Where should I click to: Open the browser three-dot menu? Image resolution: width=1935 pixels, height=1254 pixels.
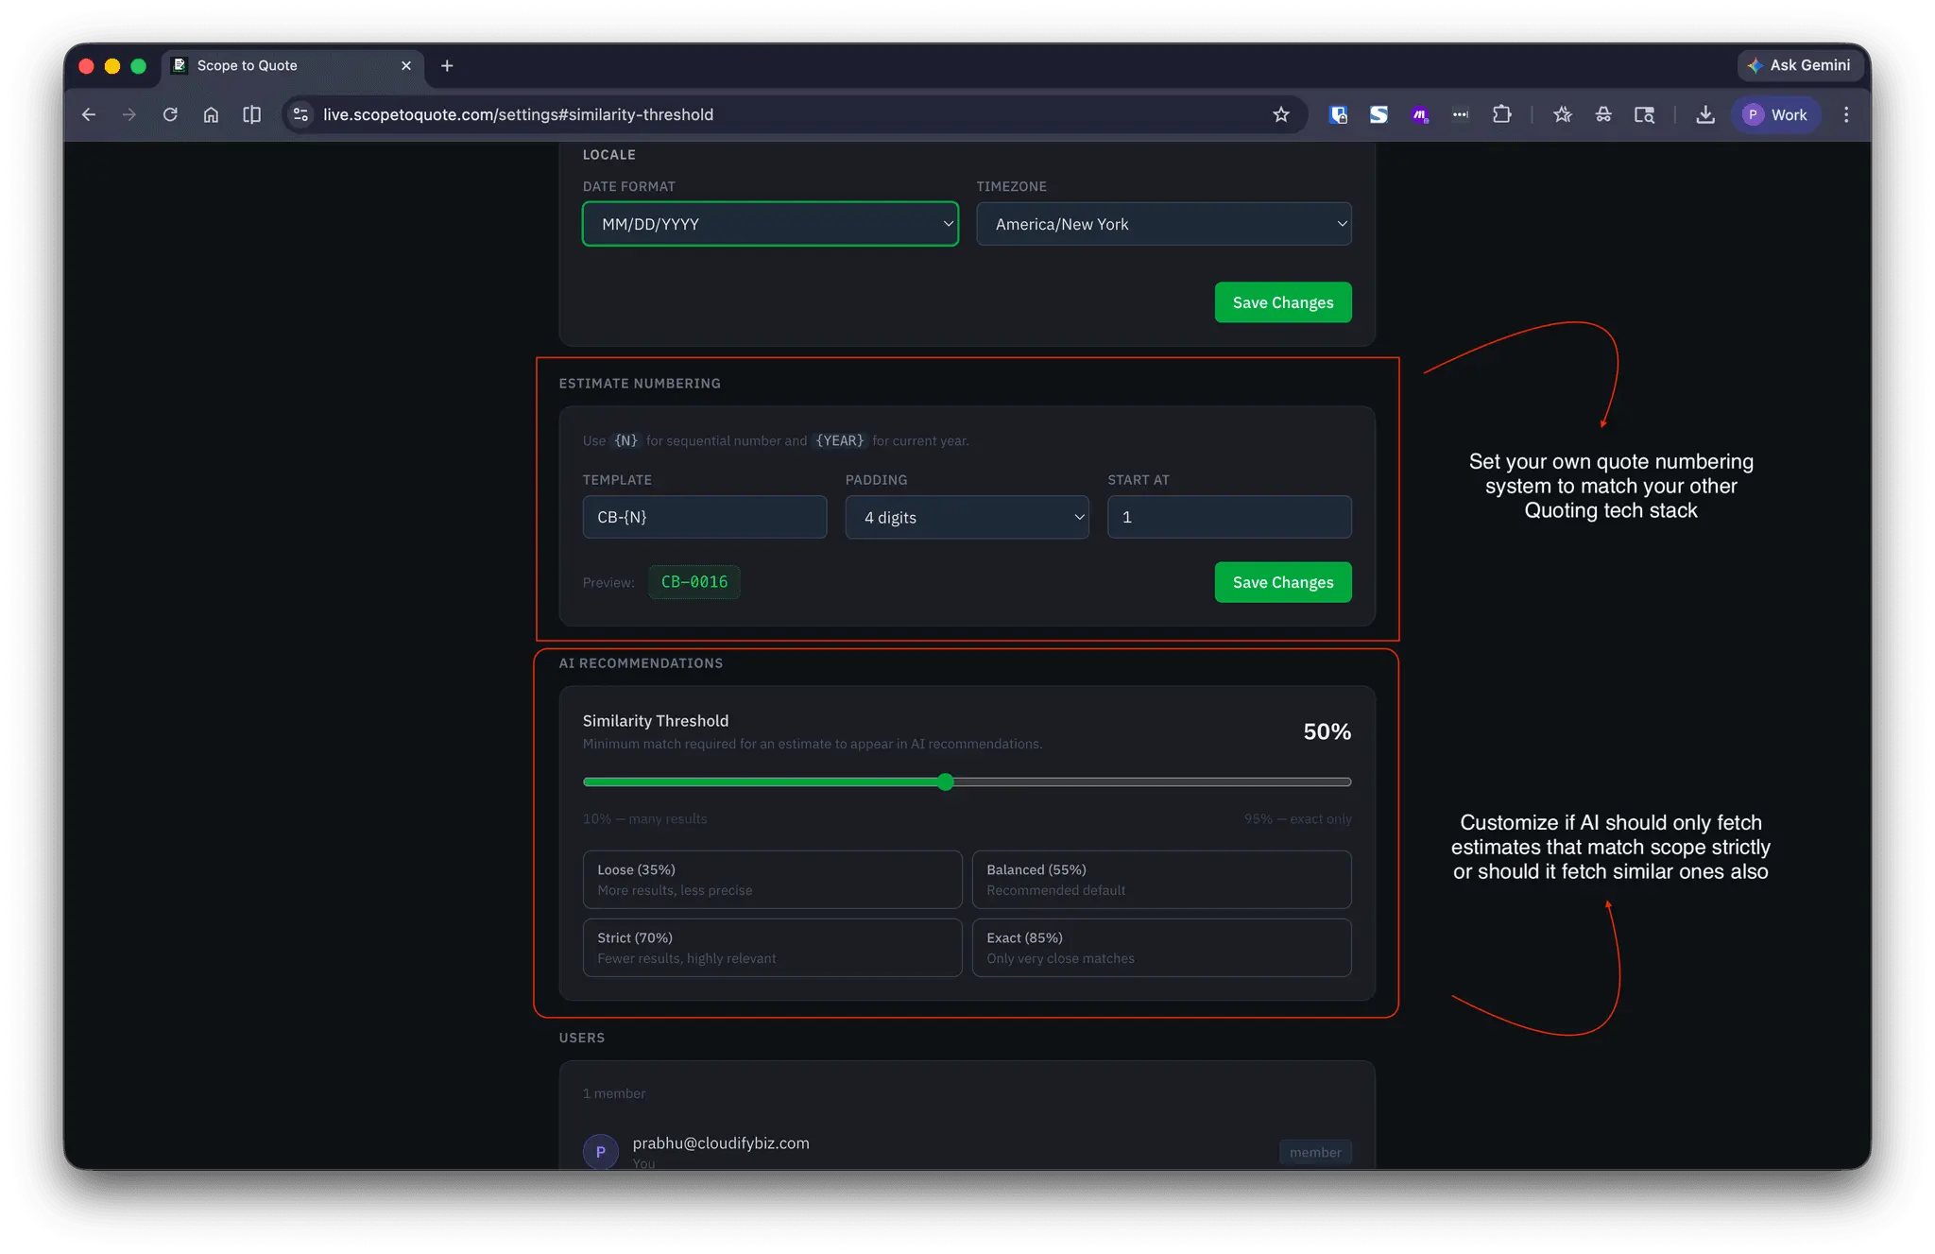coord(1846,114)
